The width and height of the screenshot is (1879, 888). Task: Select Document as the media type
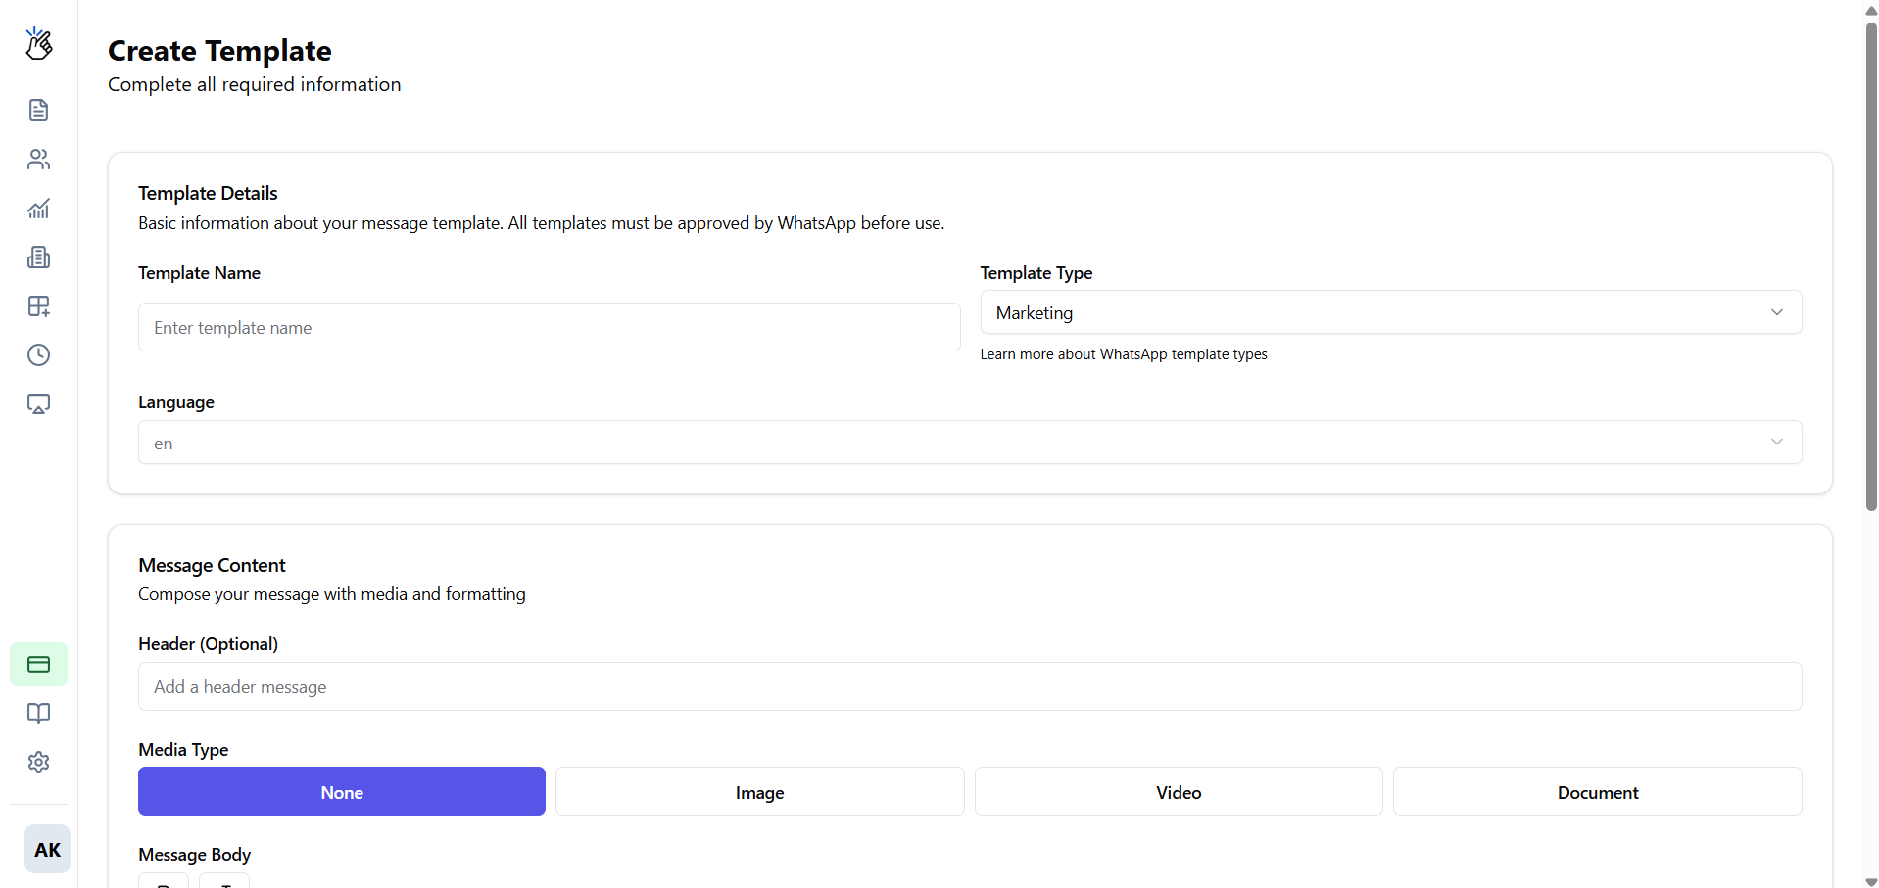[1597, 791]
